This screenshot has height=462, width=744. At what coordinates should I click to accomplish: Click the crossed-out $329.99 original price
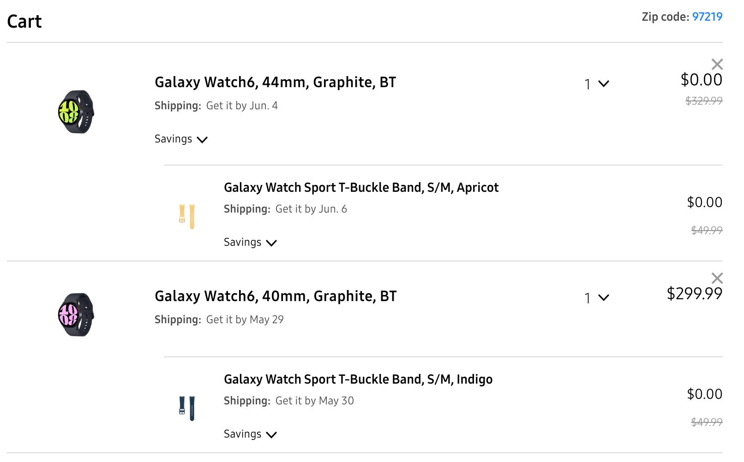point(704,101)
